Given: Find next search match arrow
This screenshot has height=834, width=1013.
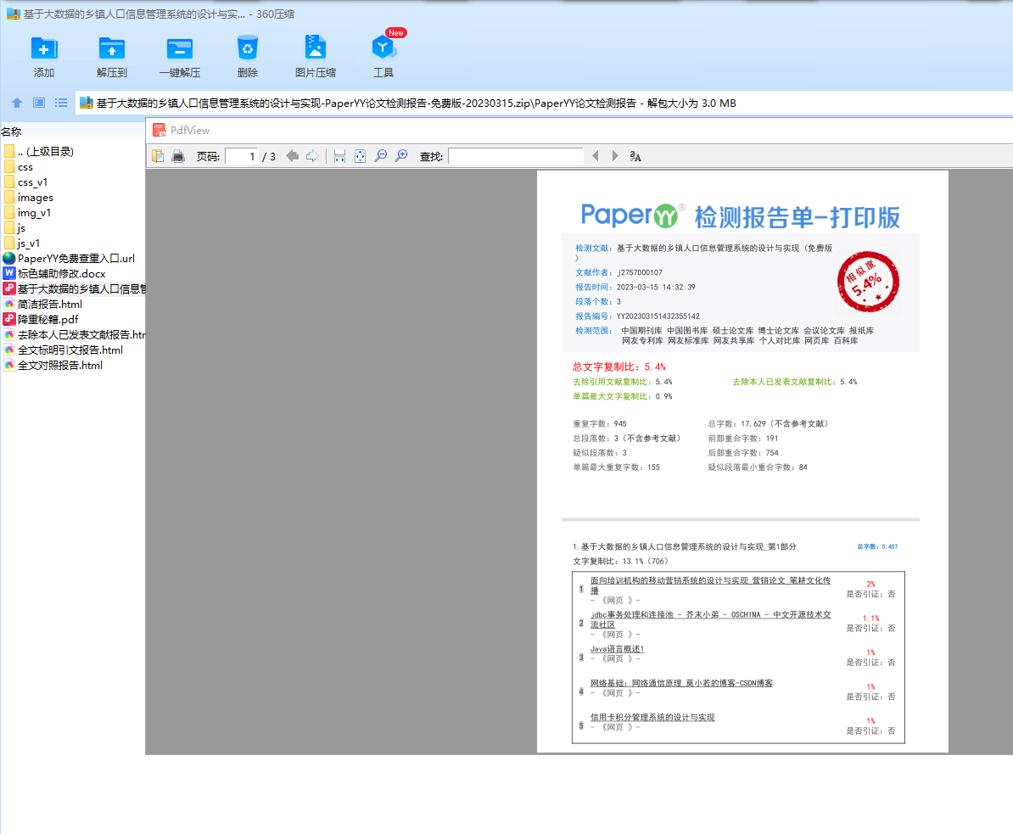Looking at the screenshot, I should 615,156.
